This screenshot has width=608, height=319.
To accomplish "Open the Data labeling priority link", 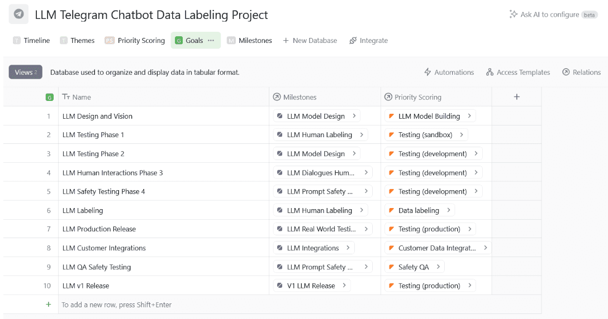I will tap(419, 210).
